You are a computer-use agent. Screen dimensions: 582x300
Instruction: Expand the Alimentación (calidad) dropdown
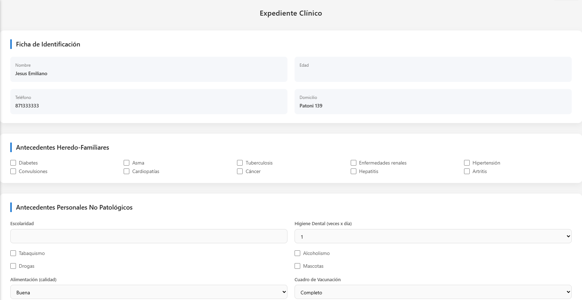coord(149,292)
